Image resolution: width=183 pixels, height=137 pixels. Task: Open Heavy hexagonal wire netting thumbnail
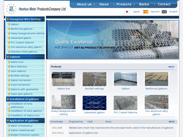[x=63, y=102]
